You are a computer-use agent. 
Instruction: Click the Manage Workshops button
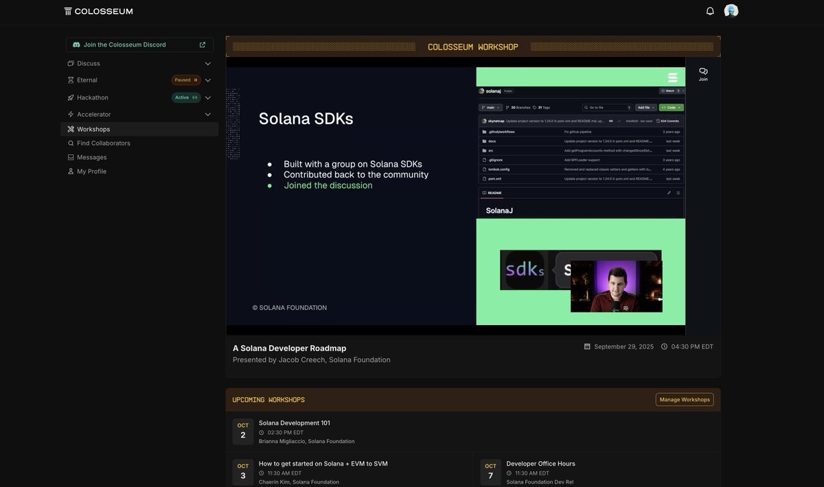click(685, 399)
